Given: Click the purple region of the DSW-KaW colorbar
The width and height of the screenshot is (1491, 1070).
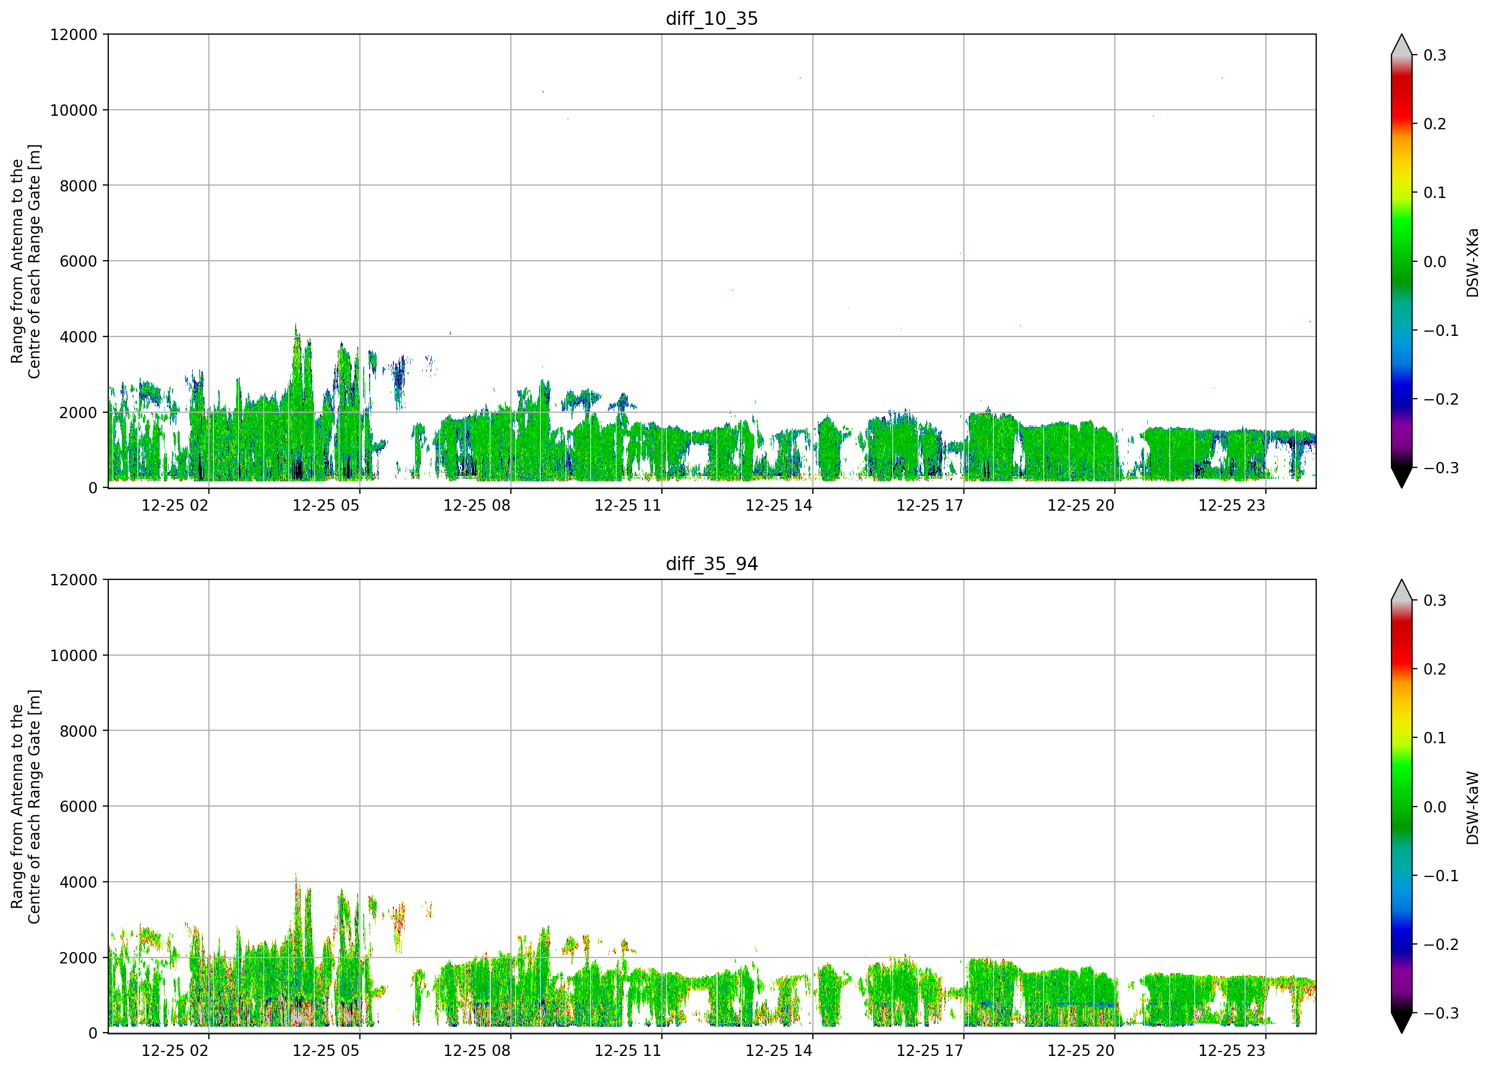Looking at the screenshot, I should click(x=1402, y=979).
